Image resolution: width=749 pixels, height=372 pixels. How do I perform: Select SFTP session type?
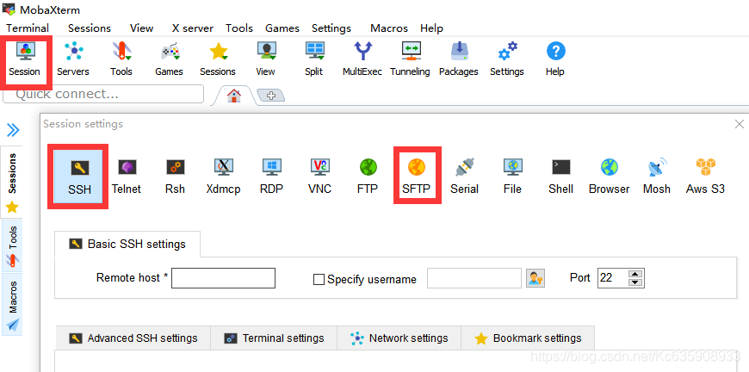(417, 177)
